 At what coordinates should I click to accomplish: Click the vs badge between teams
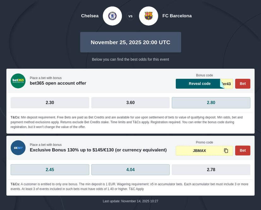click(130, 16)
